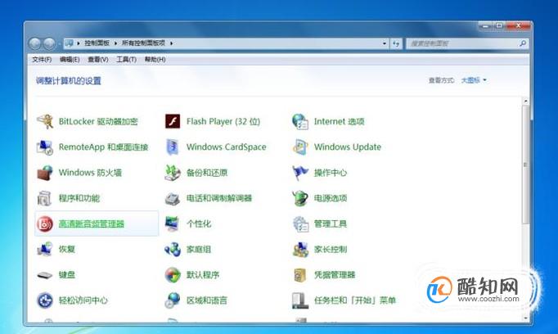Click the 所有控制面板项 breadcrumb segment
The height and width of the screenshot is (334, 558).
point(143,43)
